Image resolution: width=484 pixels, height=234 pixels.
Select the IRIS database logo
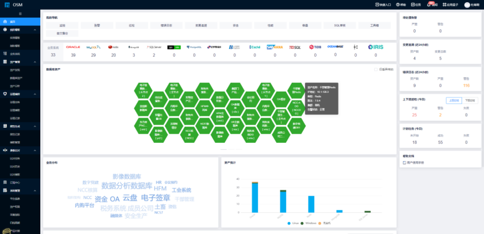click(x=375, y=47)
